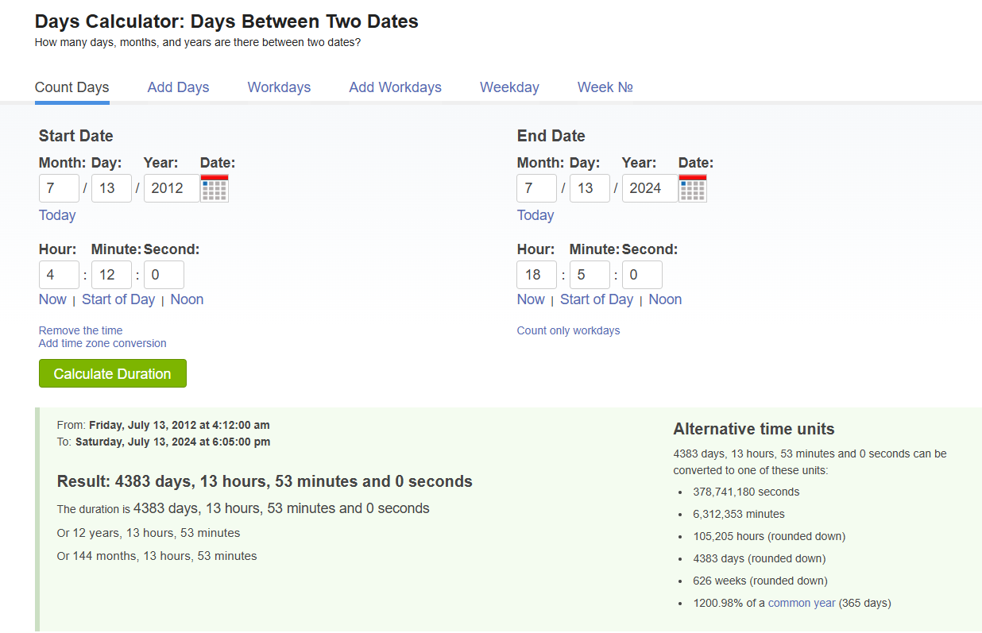
Task: Focus the Start Date second field
Action: click(x=164, y=275)
